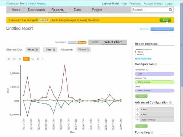The width and height of the screenshot is (183, 137).
Task: Open the 1d range dropdown arrow
Action: coord(42,59)
